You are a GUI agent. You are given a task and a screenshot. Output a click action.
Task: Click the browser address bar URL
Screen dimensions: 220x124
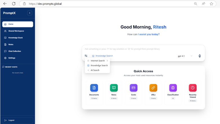point(45,4)
